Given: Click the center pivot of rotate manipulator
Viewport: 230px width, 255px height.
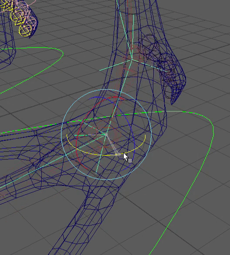Looking at the screenshot, I should 106,134.
